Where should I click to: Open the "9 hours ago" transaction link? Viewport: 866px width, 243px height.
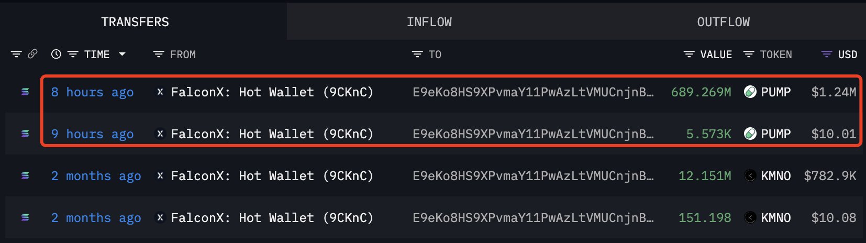[92, 134]
